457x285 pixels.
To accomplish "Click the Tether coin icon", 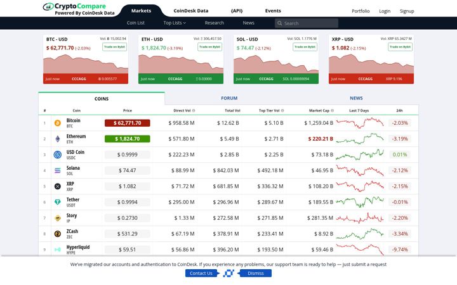I will 58,202.
